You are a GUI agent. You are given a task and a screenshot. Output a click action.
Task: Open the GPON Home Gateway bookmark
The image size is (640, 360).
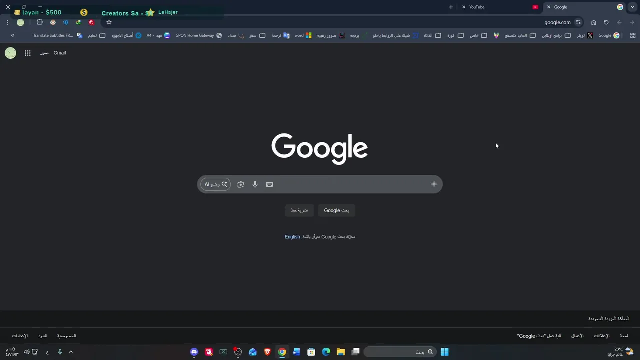coord(199,35)
